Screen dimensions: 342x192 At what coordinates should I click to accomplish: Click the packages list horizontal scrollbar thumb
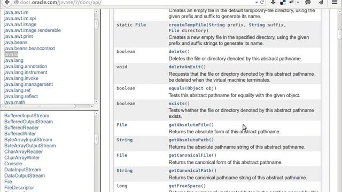pos(40,106)
